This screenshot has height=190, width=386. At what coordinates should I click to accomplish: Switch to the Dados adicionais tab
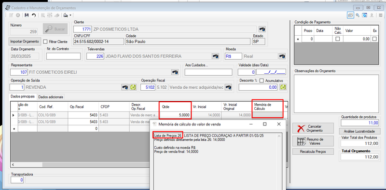click(51, 97)
